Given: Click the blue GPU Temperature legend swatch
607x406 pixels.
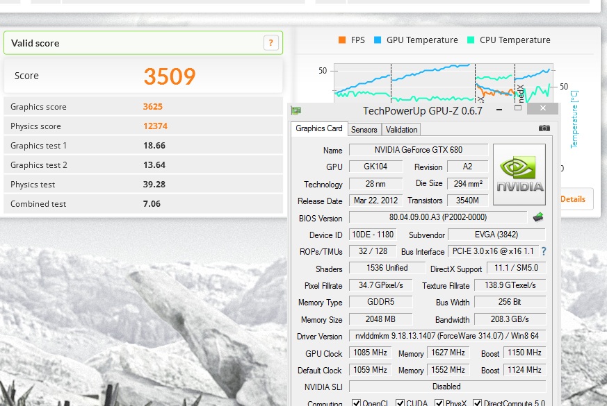Looking at the screenshot, I should click(378, 40).
